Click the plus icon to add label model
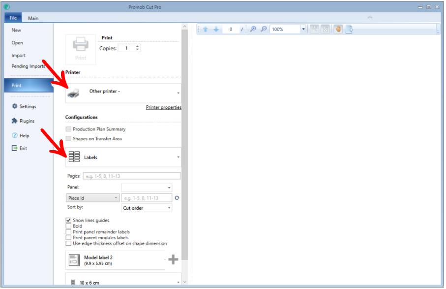 click(x=173, y=259)
